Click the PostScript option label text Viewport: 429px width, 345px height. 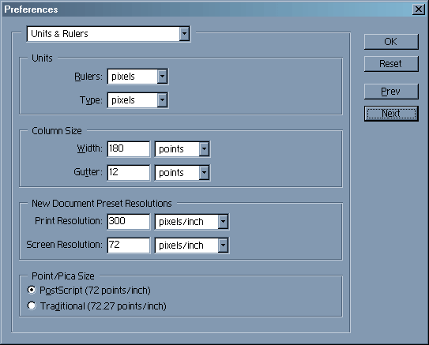95,291
